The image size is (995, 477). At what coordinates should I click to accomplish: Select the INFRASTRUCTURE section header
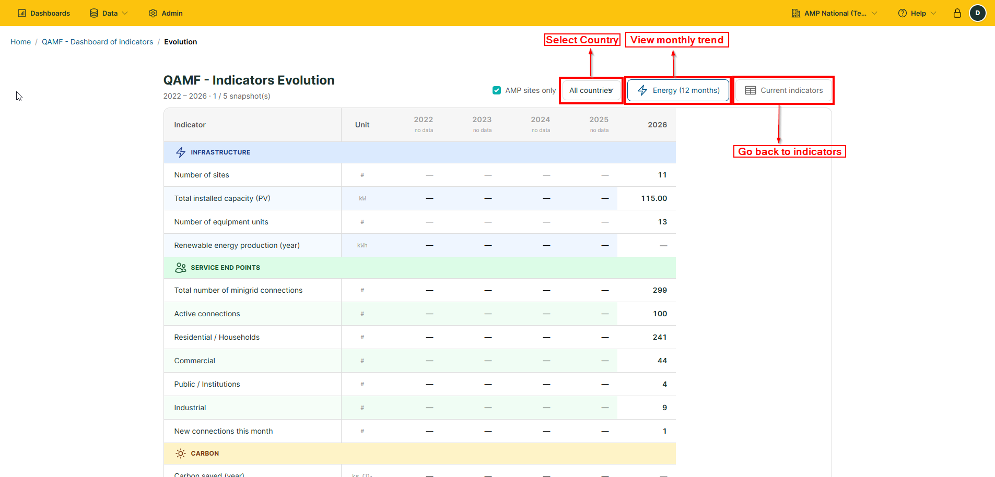[x=419, y=152]
